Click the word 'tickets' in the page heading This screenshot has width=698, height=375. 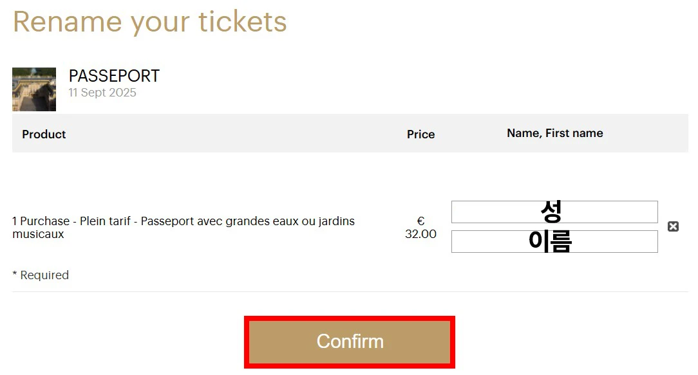[x=242, y=22]
